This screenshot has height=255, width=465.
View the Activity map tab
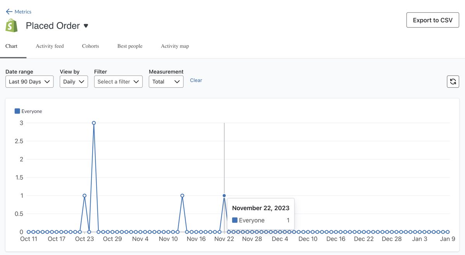(x=175, y=46)
